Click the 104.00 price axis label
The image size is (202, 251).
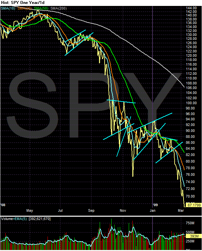(191, 93)
